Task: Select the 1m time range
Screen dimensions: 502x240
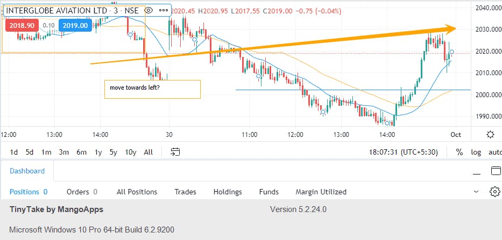Action: [x=46, y=152]
